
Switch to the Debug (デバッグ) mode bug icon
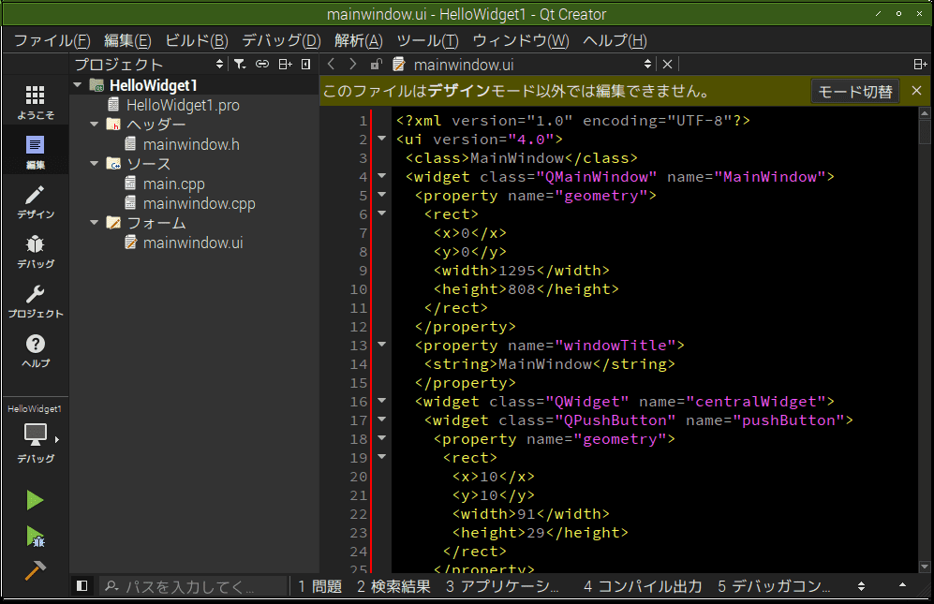coord(36,251)
